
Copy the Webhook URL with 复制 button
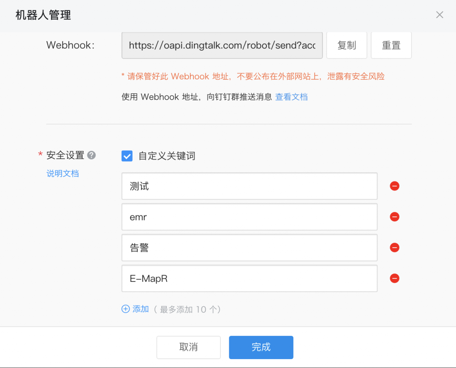pos(347,45)
